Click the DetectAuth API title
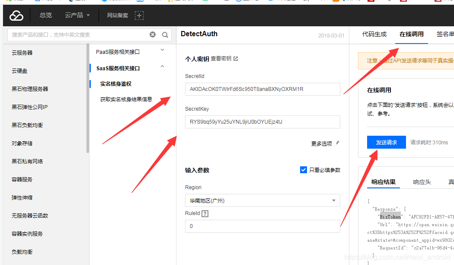 pos(199,34)
